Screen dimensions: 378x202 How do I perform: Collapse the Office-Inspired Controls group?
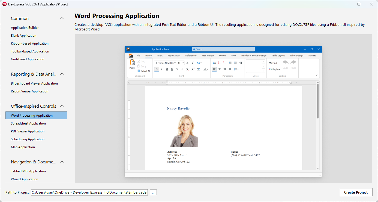point(62,106)
